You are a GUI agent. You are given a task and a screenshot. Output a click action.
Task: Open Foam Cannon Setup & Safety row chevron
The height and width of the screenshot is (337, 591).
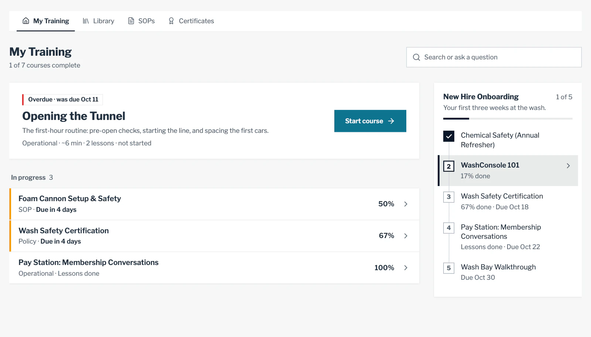pyautogui.click(x=406, y=204)
